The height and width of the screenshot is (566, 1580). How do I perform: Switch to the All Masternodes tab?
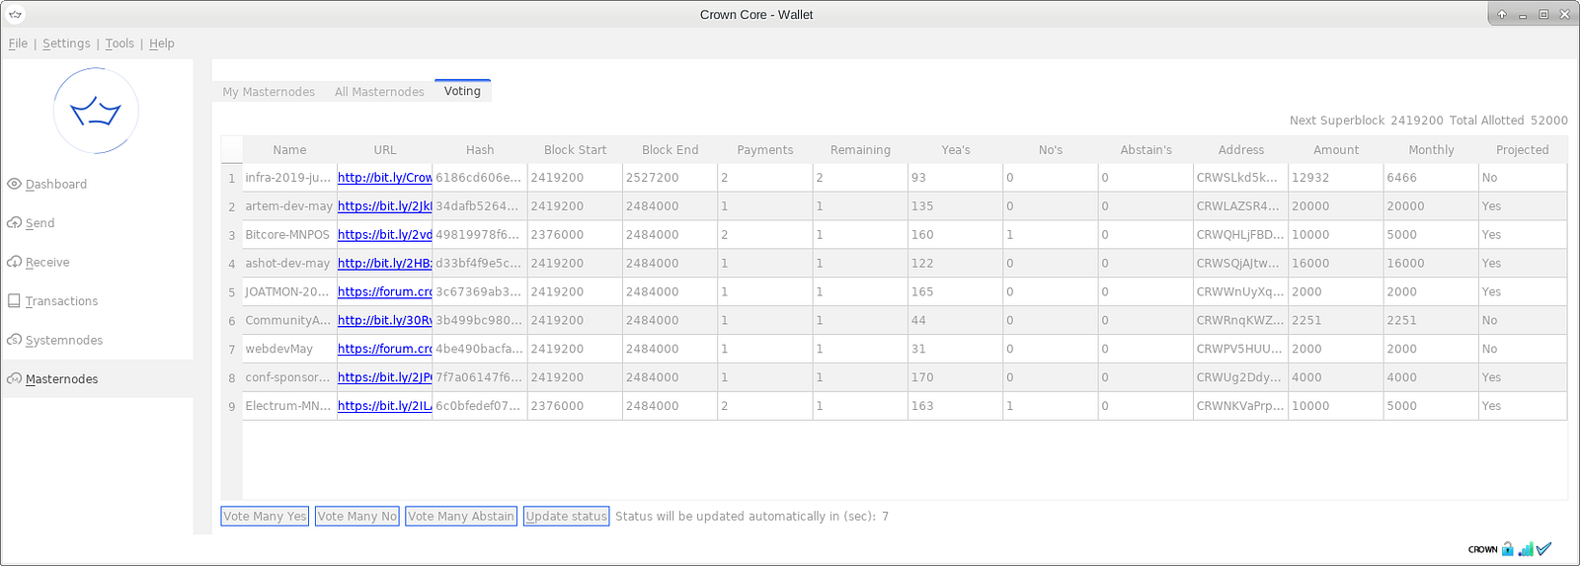coord(379,92)
